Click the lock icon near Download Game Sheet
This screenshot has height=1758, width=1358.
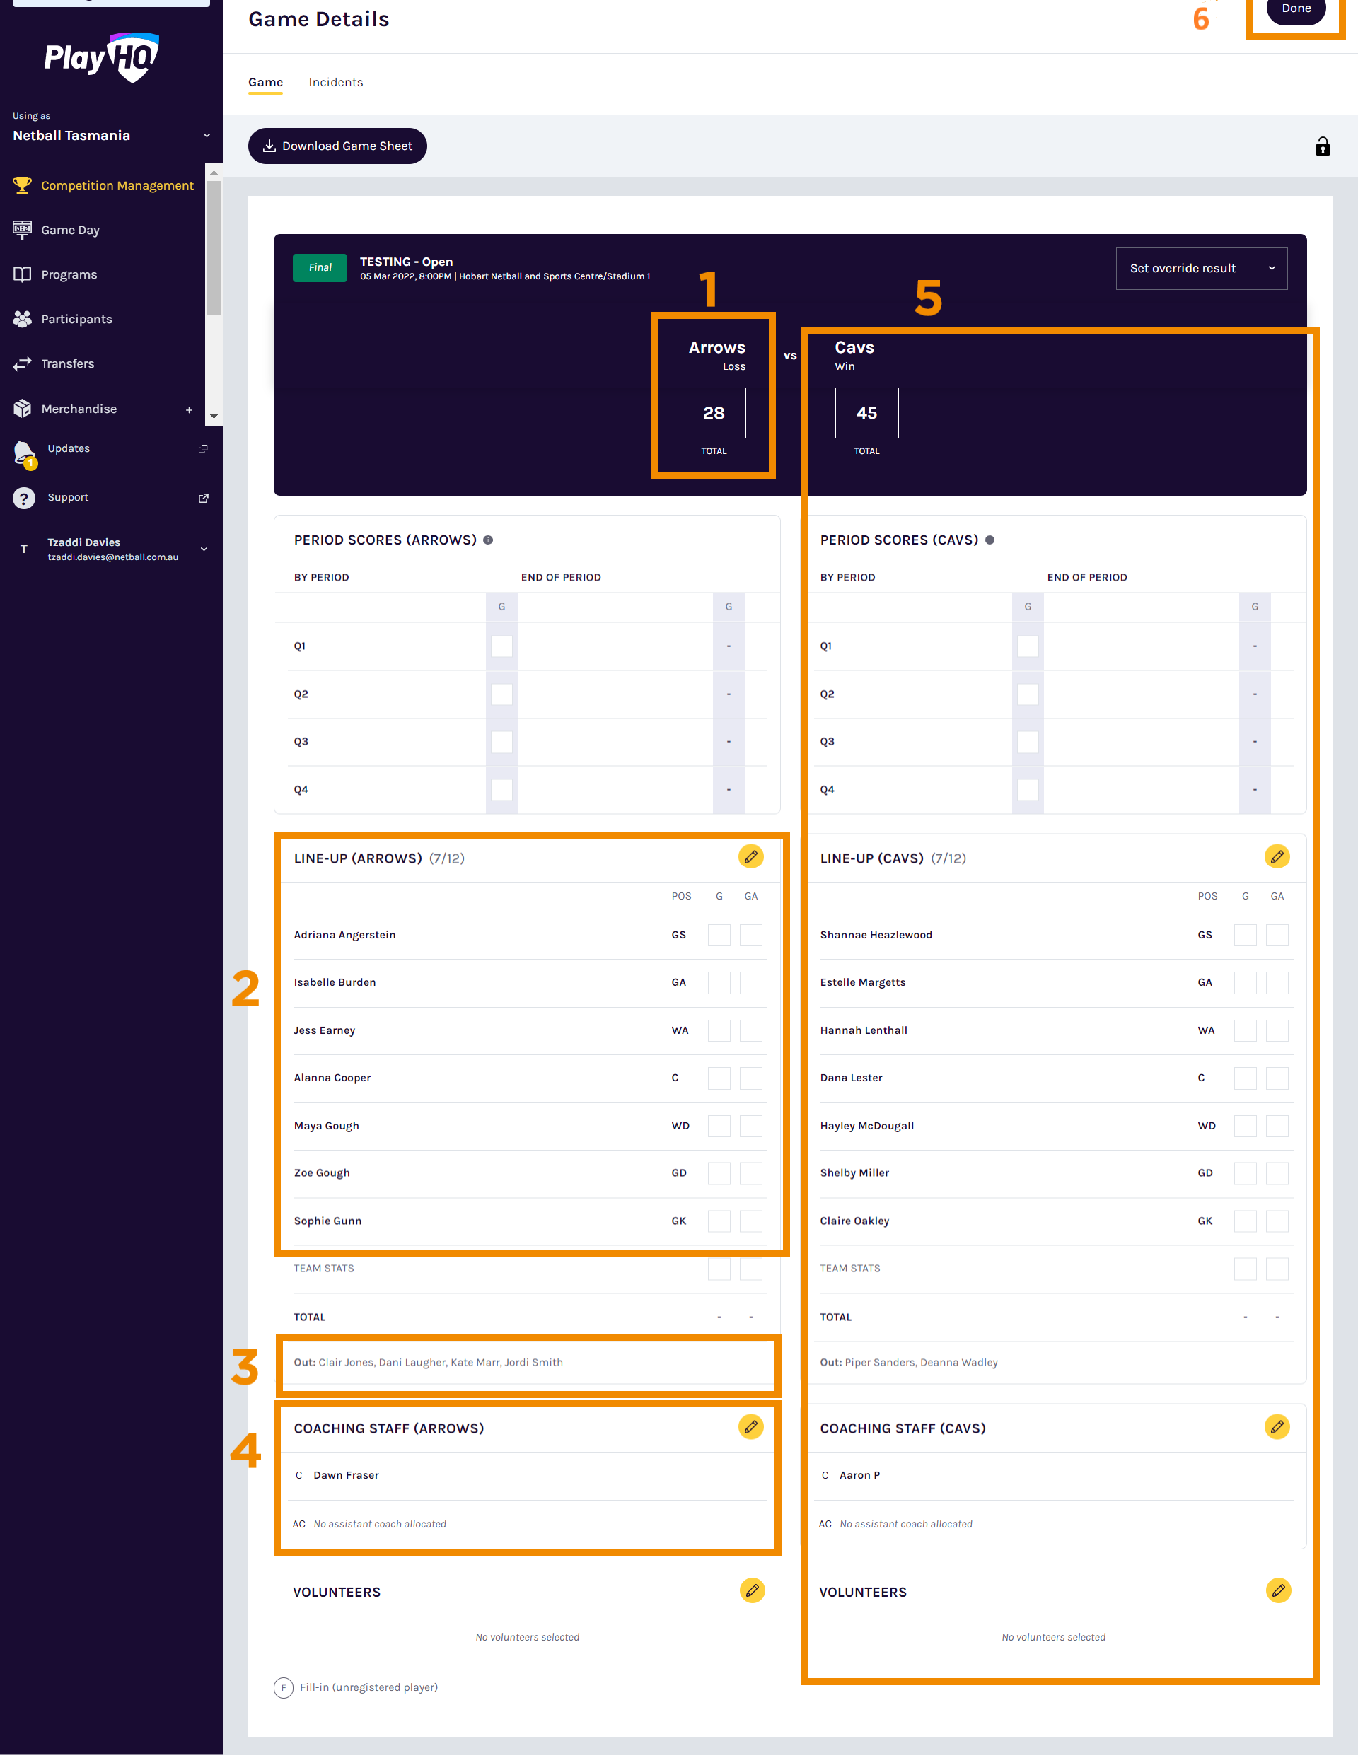click(1322, 146)
